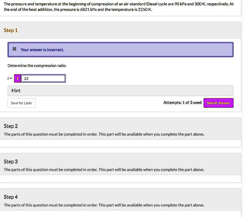Click 'Attempts: 1 of 3 used' text
The height and width of the screenshot is (217, 243).
pyautogui.click(x=182, y=103)
